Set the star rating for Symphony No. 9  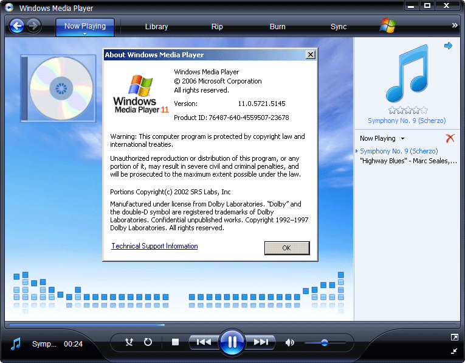pyautogui.click(x=408, y=110)
